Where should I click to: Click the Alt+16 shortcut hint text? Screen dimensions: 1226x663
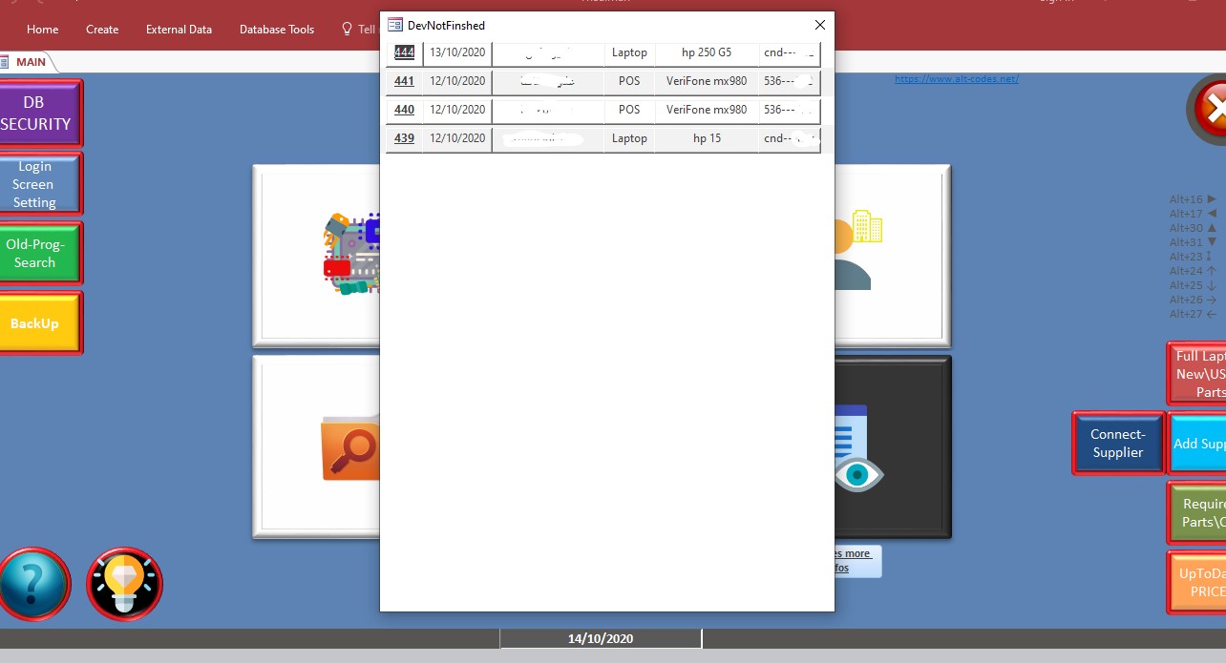(x=1194, y=199)
